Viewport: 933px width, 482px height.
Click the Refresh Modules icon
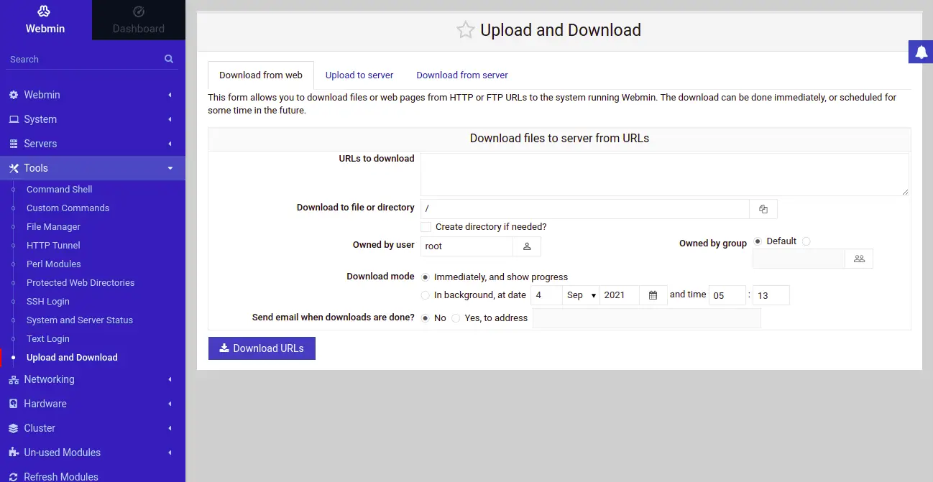(x=13, y=476)
